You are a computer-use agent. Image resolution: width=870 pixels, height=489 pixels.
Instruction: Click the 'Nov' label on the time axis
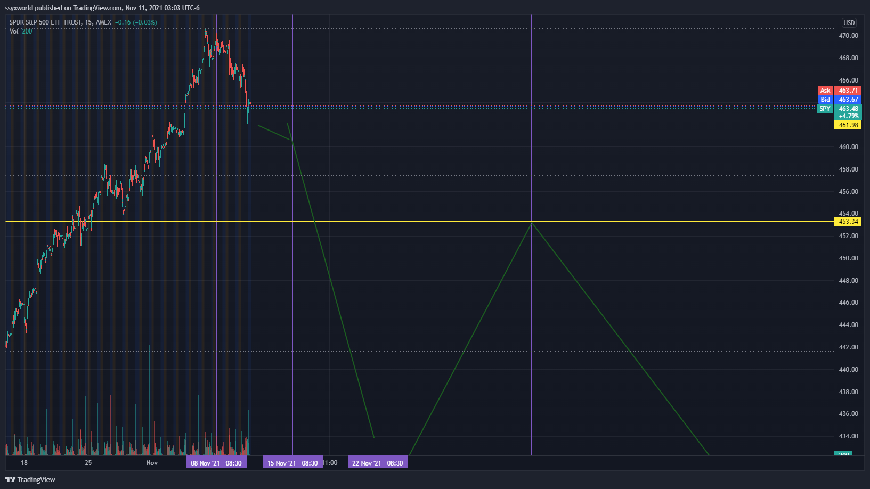coord(152,463)
